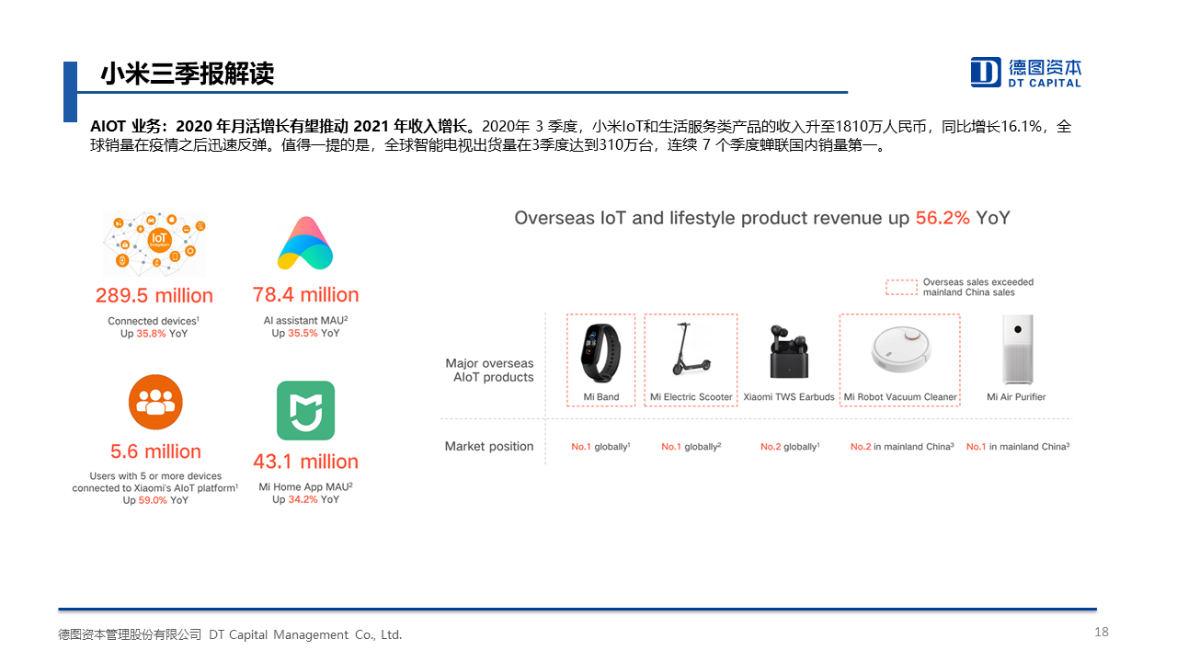Select the Mi Band product image

tap(600, 353)
